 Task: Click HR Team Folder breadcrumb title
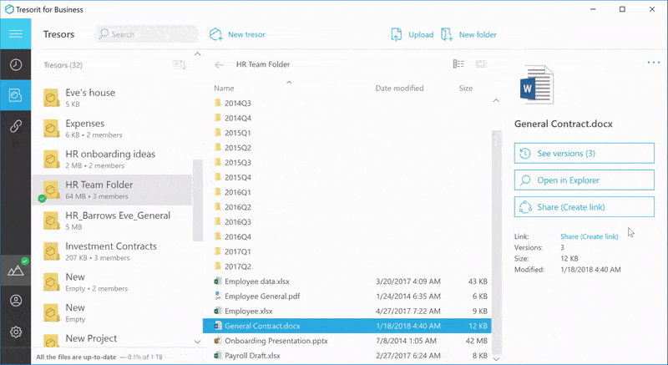tap(263, 64)
